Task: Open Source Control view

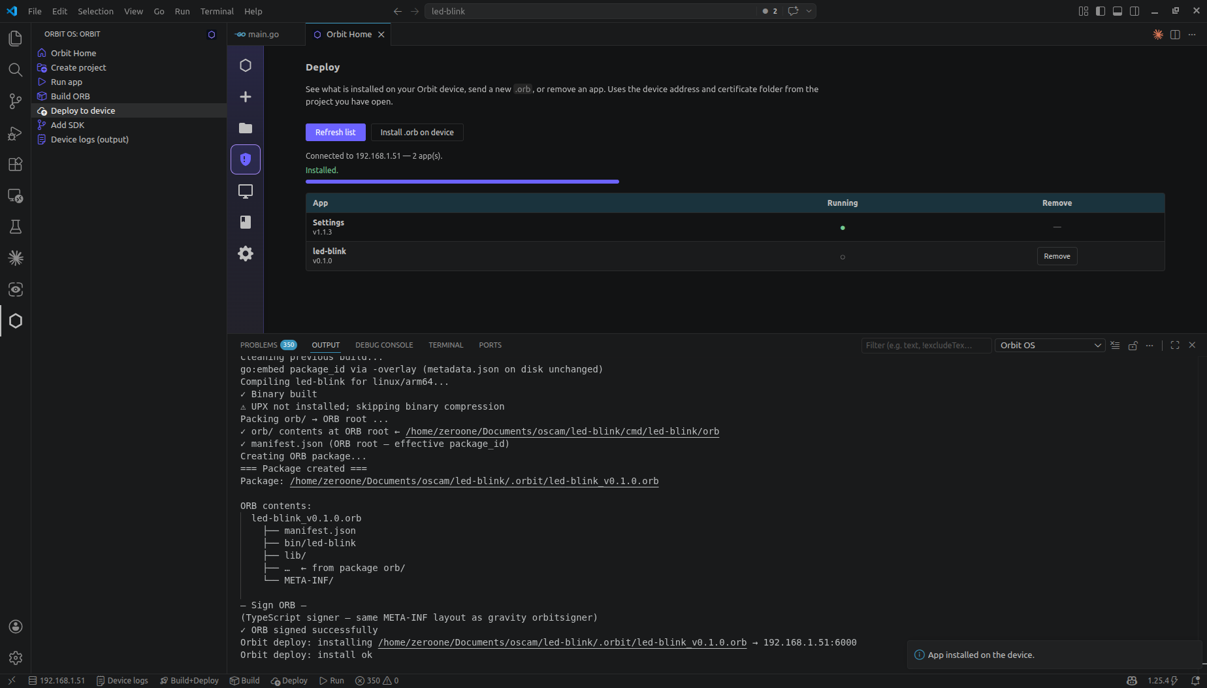Action: tap(16, 101)
